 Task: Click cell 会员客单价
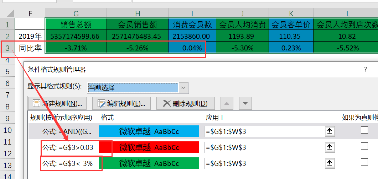291,24
